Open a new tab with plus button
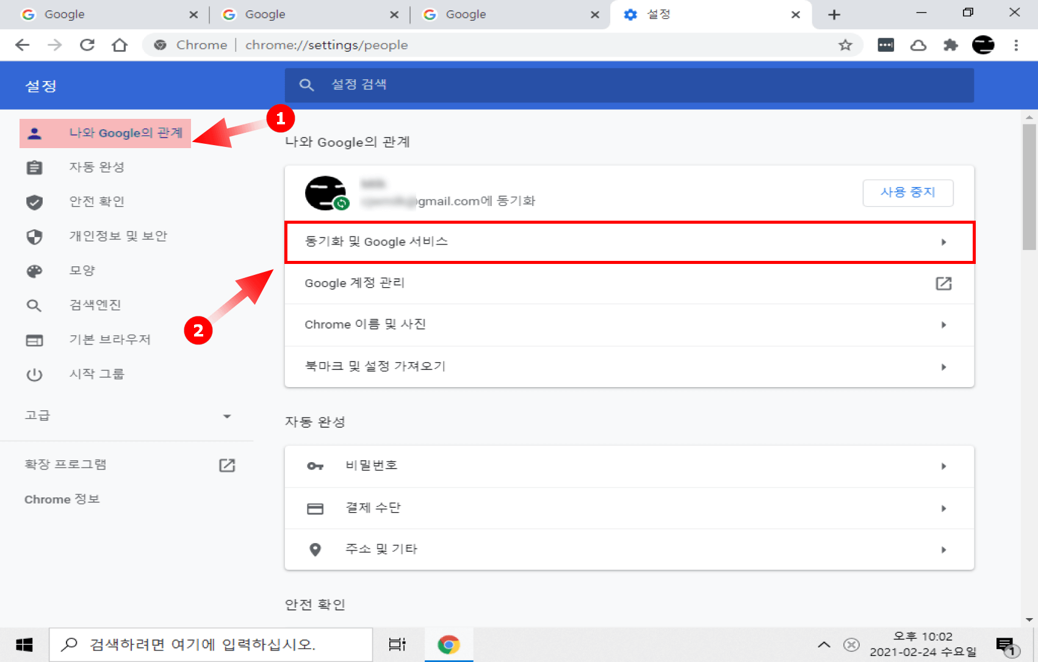Image resolution: width=1038 pixels, height=662 pixels. pos(834,15)
